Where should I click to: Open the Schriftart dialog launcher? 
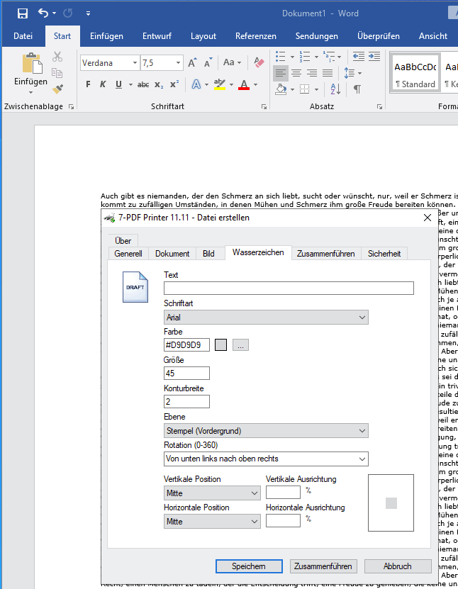click(264, 107)
